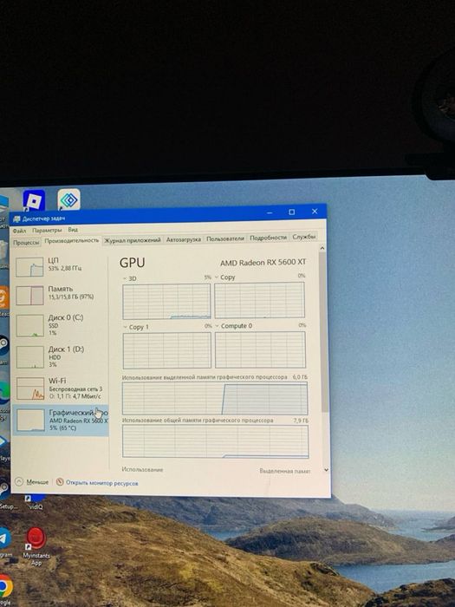Open the Службы tab
The height and width of the screenshot is (607, 455).
(304, 236)
